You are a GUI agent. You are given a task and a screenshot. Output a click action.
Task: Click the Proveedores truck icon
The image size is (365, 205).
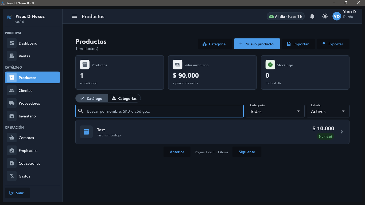pyautogui.click(x=12, y=103)
